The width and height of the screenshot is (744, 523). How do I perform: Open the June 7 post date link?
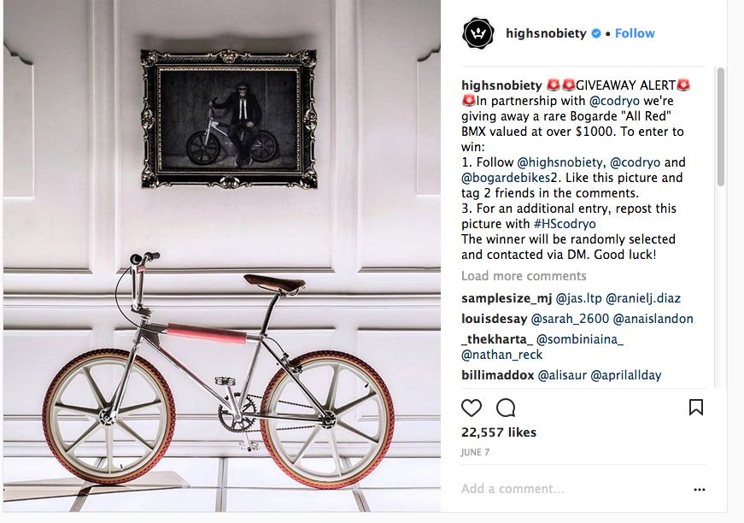point(475,452)
